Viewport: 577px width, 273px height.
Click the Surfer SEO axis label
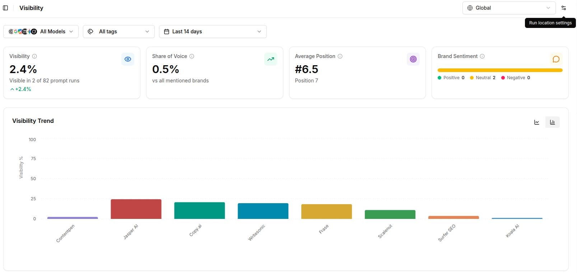tap(447, 233)
